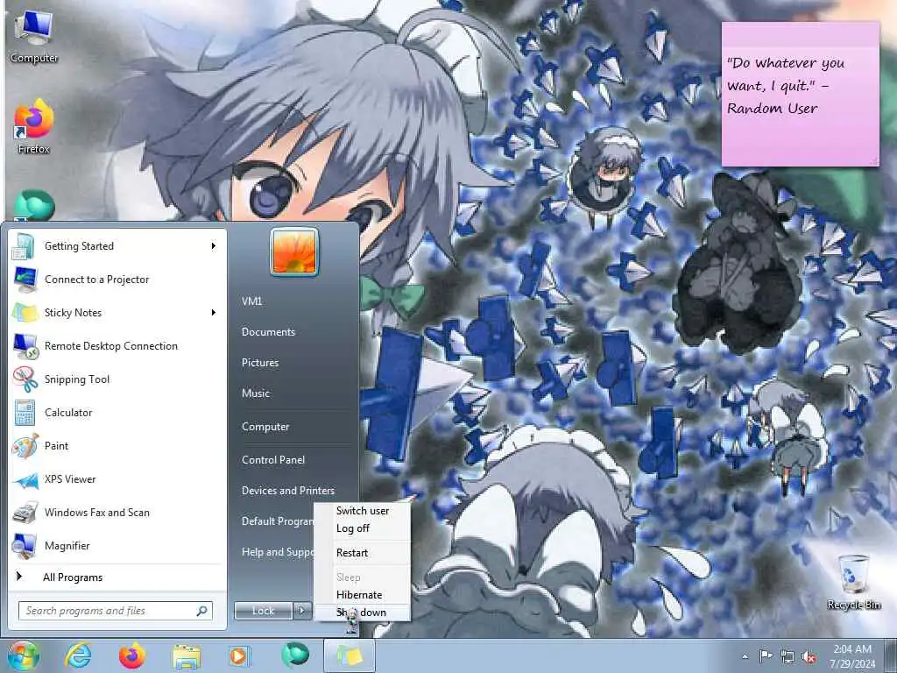
Task: Open Help and Support
Action: pos(278,552)
